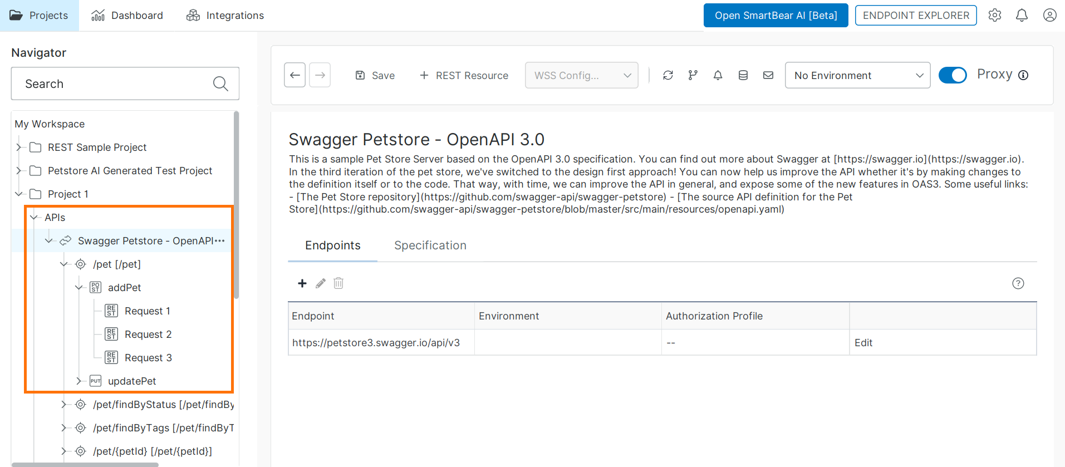Expand /pet/findByStatus resource
The width and height of the screenshot is (1065, 467).
point(63,404)
